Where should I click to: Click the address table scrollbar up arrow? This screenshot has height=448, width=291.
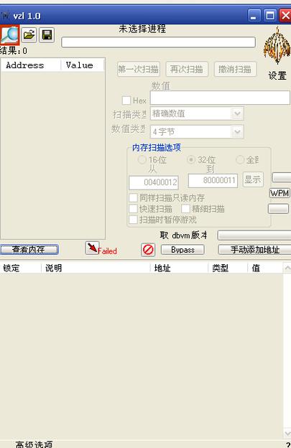pyautogui.click(x=287, y=268)
